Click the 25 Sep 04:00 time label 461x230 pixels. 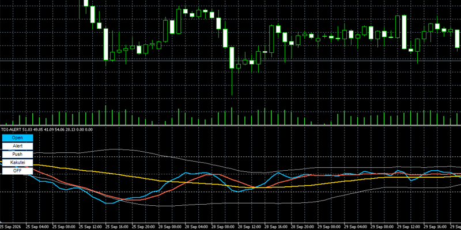pyautogui.click(x=36, y=227)
